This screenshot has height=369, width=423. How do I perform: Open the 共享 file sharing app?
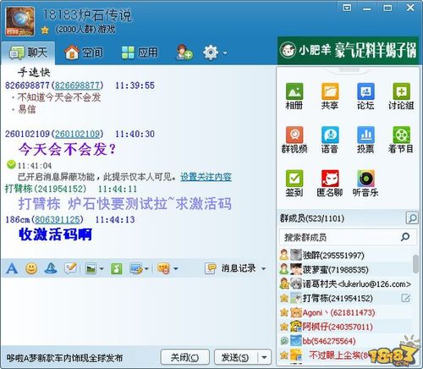pos(330,96)
